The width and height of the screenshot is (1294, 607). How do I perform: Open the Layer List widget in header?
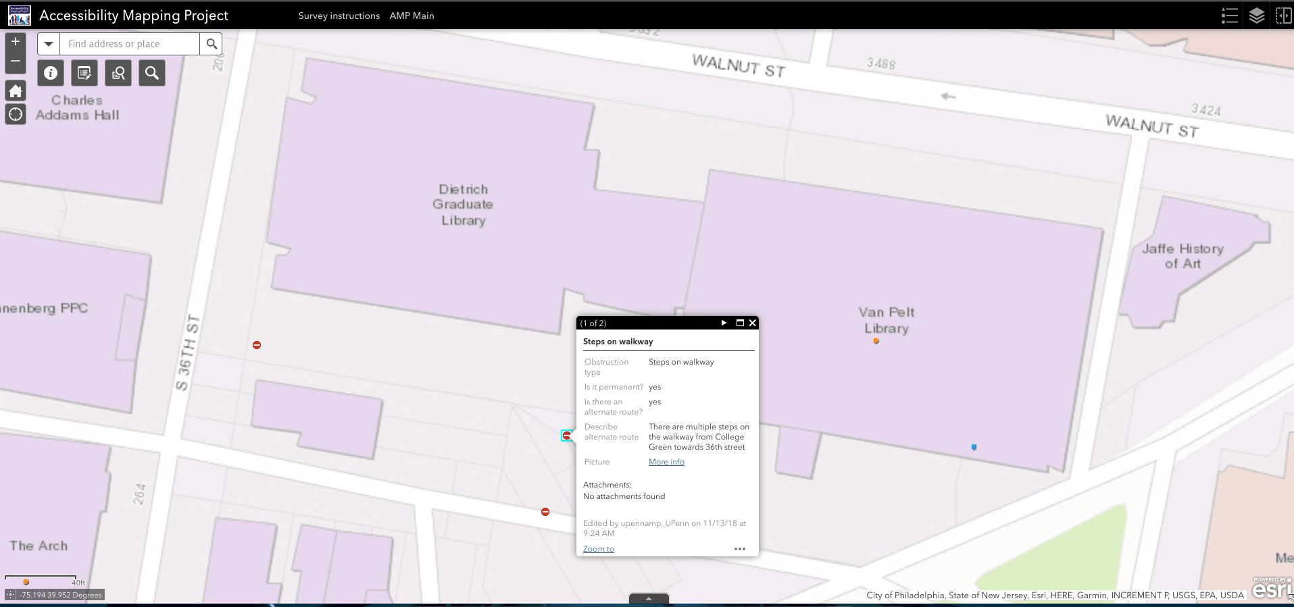[1257, 16]
